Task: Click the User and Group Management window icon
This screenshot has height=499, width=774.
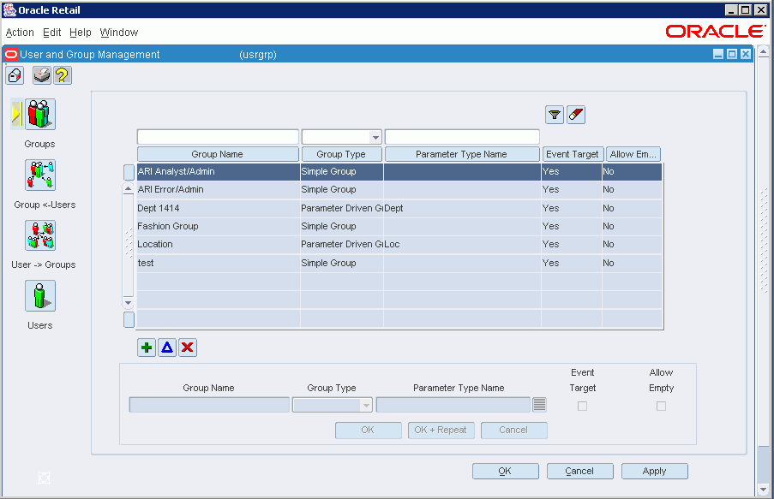Action: (x=11, y=54)
